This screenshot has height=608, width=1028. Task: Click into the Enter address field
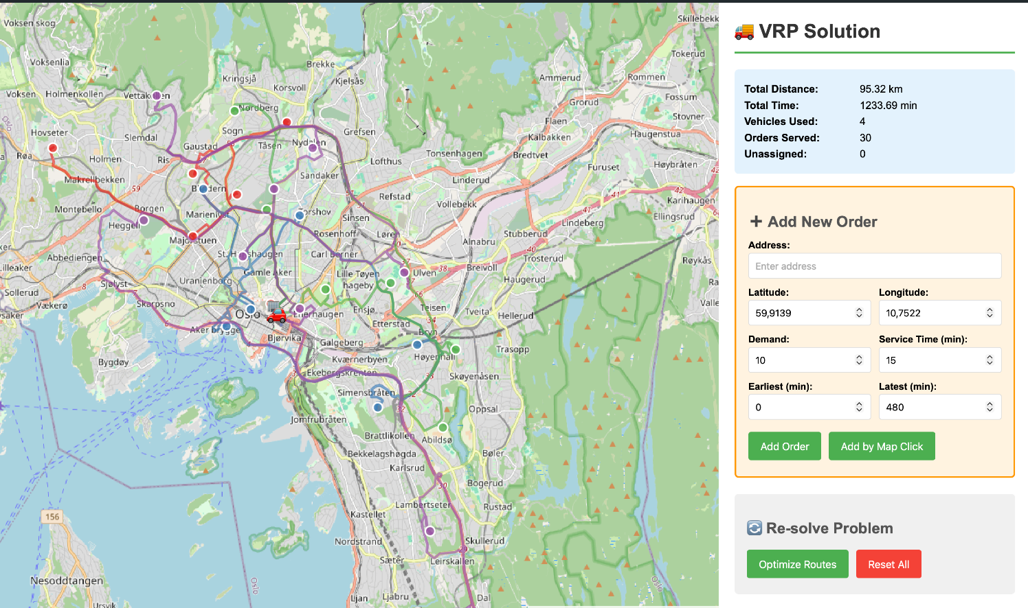point(874,266)
